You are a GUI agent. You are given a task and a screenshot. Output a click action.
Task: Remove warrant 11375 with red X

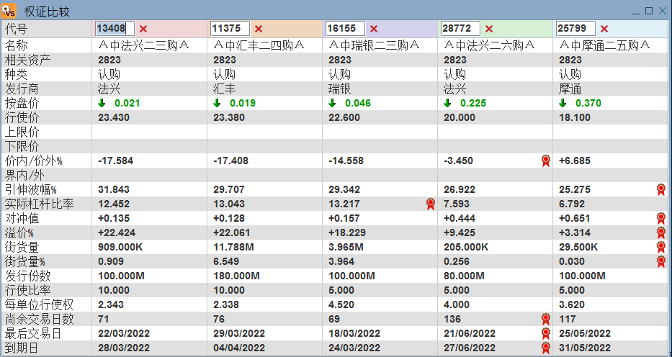coord(259,29)
